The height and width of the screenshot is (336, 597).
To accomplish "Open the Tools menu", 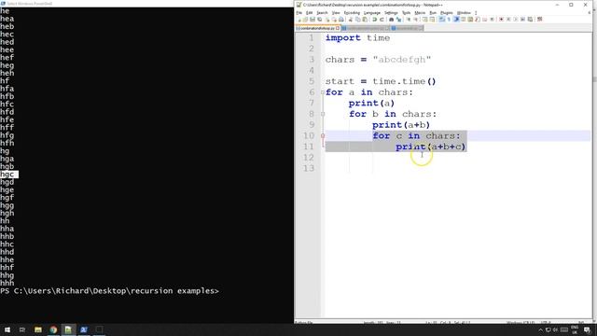I will (x=407, y=12).
